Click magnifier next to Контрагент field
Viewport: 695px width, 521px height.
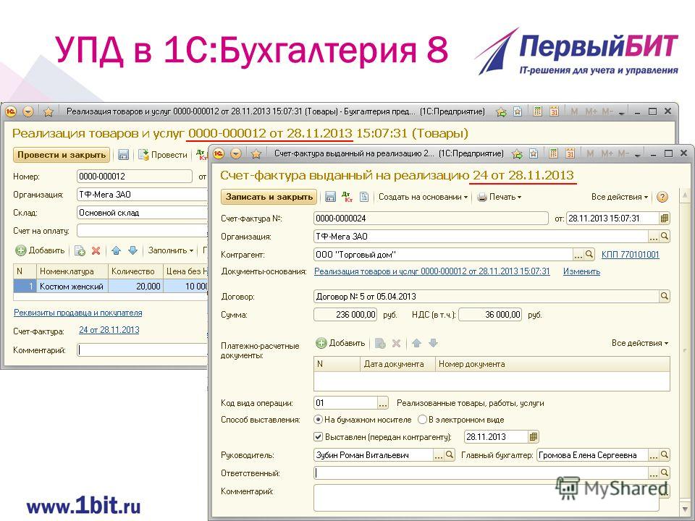589,254
